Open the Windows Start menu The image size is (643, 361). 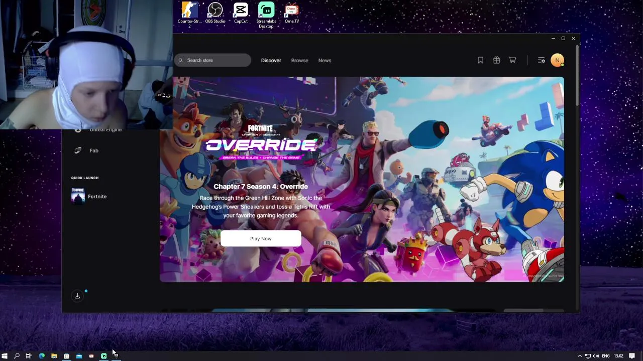5,356
